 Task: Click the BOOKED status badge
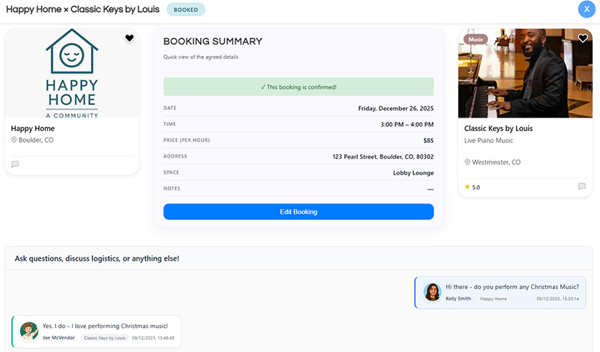tap(186, 10)
